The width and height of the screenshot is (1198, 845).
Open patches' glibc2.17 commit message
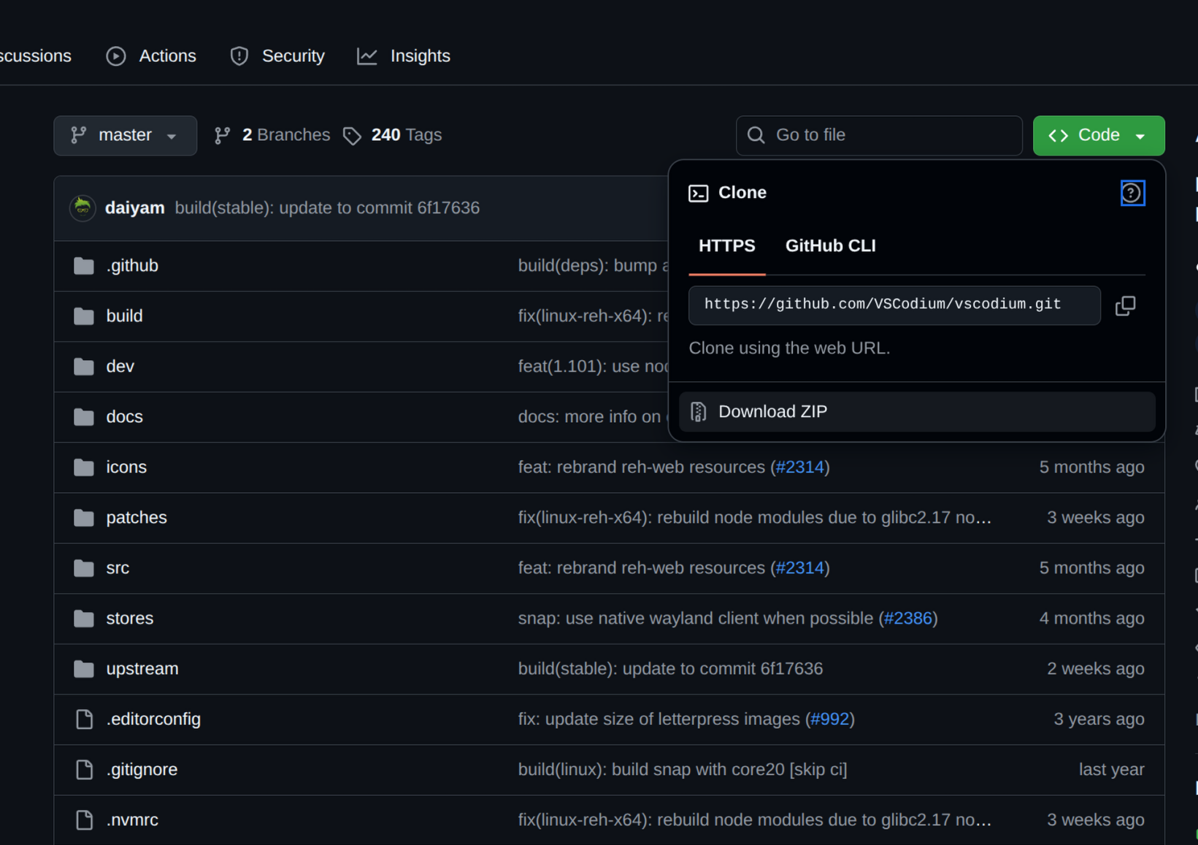point(755,518)
